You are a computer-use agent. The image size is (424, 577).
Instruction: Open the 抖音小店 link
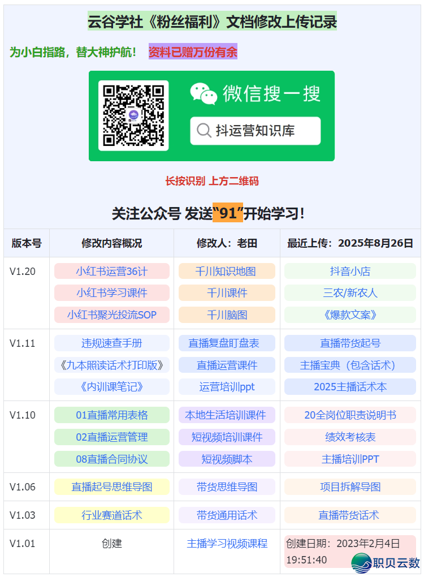(350, 271)
